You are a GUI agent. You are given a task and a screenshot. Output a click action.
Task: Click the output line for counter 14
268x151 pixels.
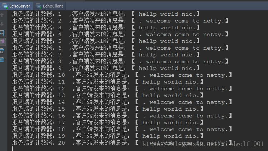[122, 102]
